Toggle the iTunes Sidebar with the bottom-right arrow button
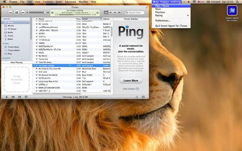Viewport: 242px width, 151px height. tap(143, 97)
